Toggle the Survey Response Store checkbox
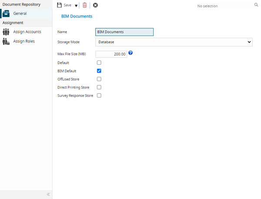The width and height of the screenshot is (261, 199). pos(99,96)
